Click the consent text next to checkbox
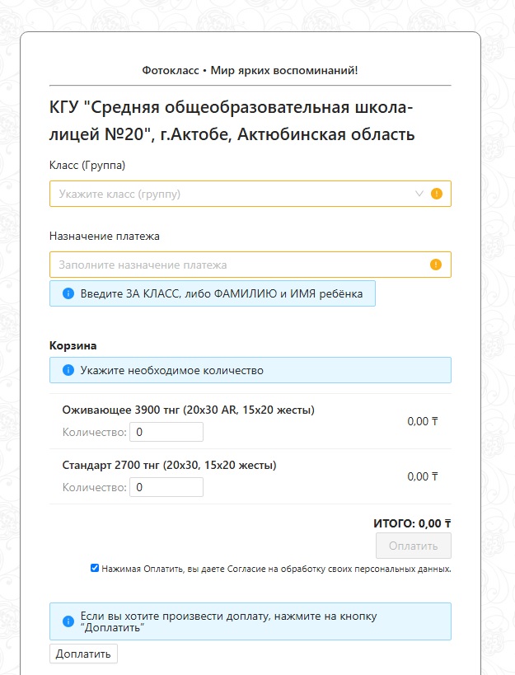Image resolution: width=515 pixels, height=675 pixels. pos(276,569)
